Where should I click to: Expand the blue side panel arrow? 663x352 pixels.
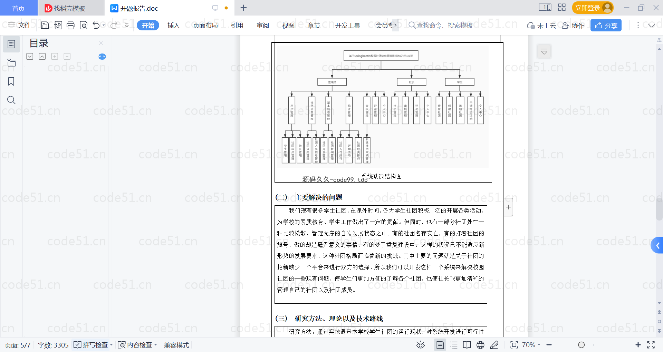click(657, 245)
